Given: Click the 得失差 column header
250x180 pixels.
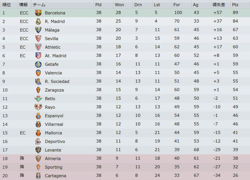Looking at the screenshot, I should point(219,5).
